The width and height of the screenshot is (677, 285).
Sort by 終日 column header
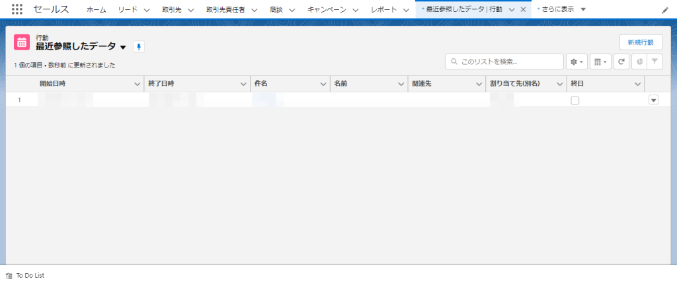pyautogui.click(x=577, y=84)
